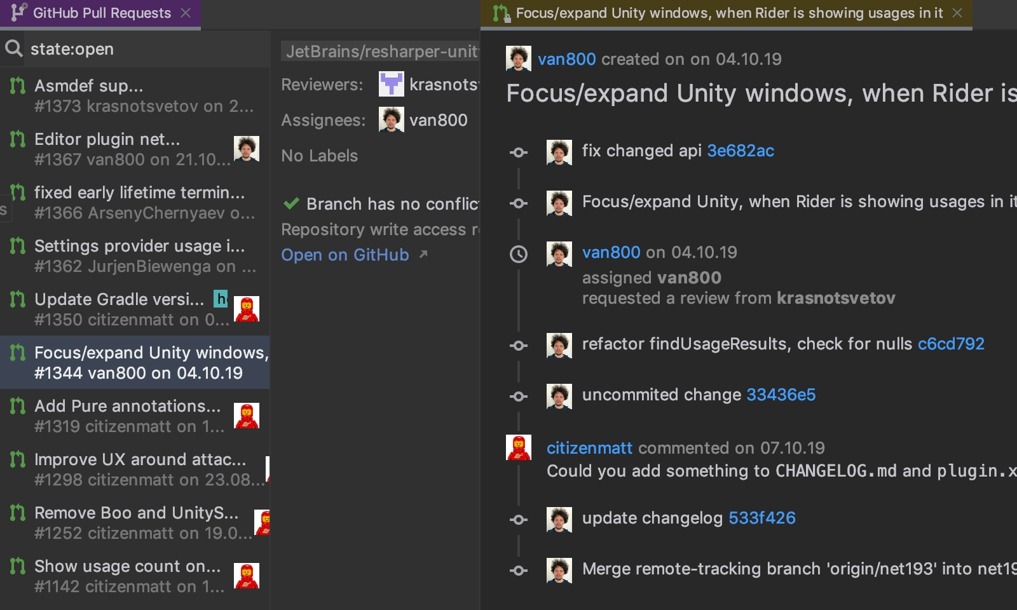
Task: Click pull request icon beside fixed early lifetime
Action: click(x=18, y=192)
